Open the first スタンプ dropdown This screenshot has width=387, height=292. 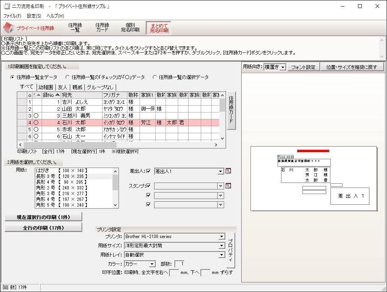pos(220,186)
